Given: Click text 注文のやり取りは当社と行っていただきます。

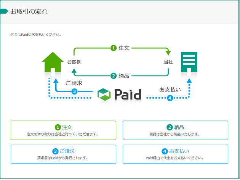Looking at the screenshot, I should [63, 134].
